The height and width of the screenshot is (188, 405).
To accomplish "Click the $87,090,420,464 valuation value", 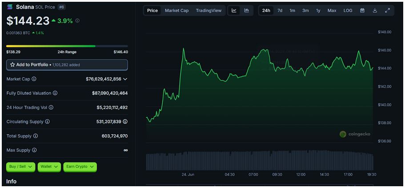I will coord(110,93).
